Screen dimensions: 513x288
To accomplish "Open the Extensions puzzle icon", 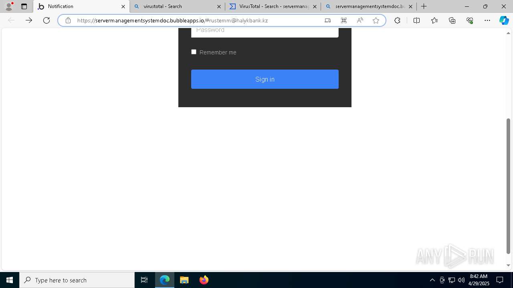I will pyautogui.click(x=397, y=20).
